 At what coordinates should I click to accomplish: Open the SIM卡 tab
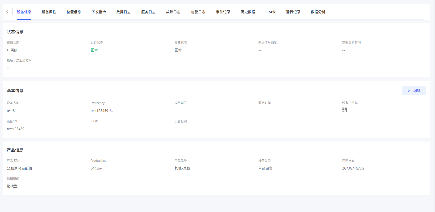tap(270, 12)
